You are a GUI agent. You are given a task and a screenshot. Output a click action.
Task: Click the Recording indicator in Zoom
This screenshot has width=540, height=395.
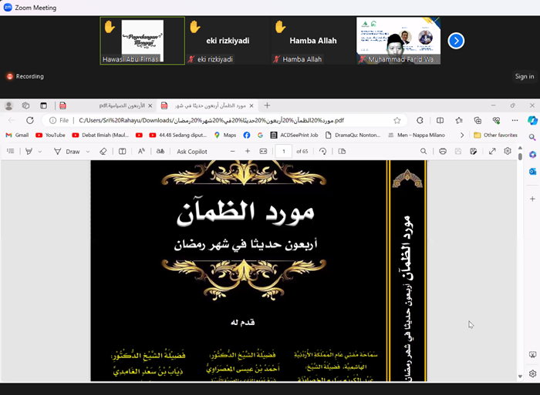(25, 76)
